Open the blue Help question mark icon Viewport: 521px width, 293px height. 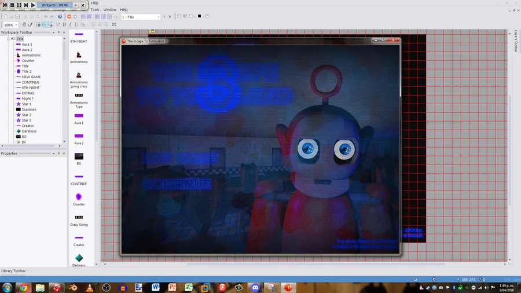point(60,17)
